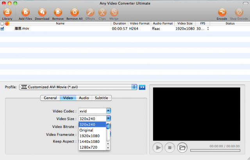Open the Library toolbar icon

7,12
